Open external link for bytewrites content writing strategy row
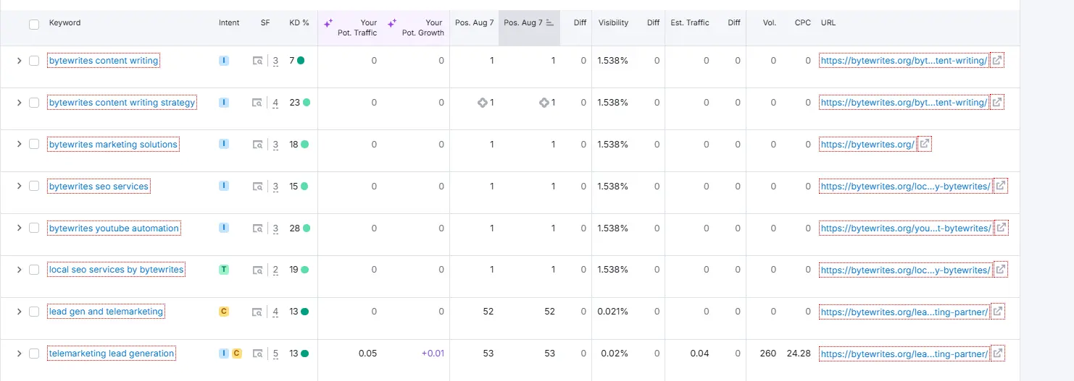1074x381 pixels. [x=997, y=103]
